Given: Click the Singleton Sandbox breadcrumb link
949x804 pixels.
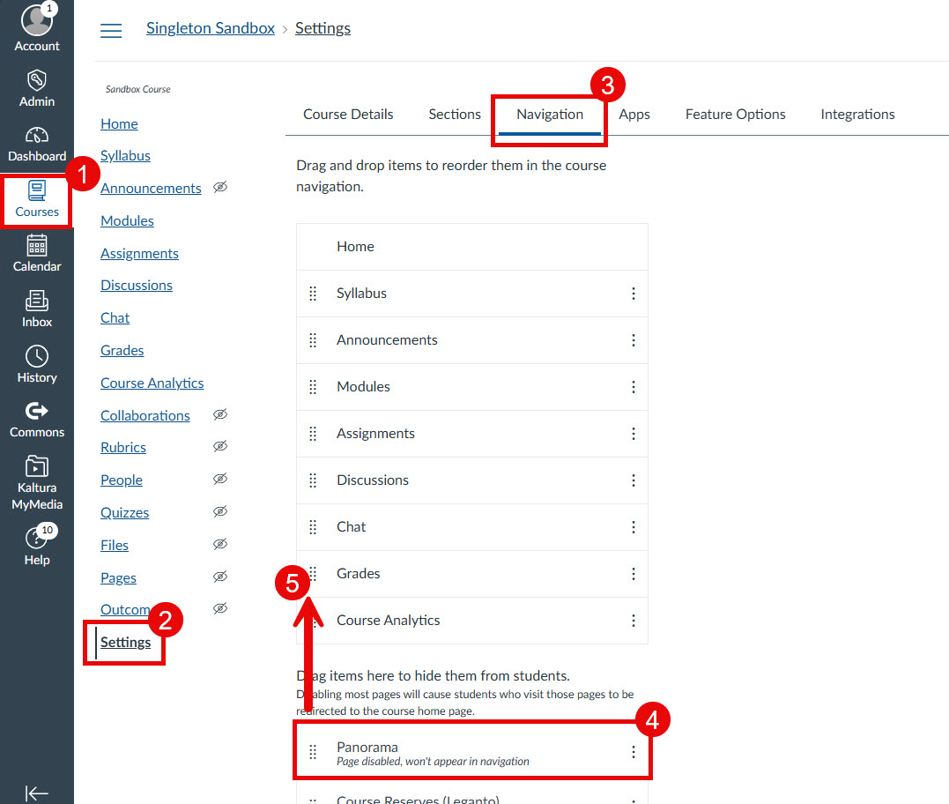Looking at the screenshot, I should click(211, 27).
